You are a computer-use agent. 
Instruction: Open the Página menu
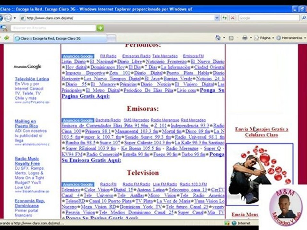pyautogui.click(x=264, y=38)
